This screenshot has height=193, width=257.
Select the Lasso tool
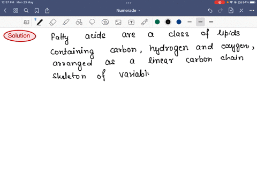coord(92,22)
